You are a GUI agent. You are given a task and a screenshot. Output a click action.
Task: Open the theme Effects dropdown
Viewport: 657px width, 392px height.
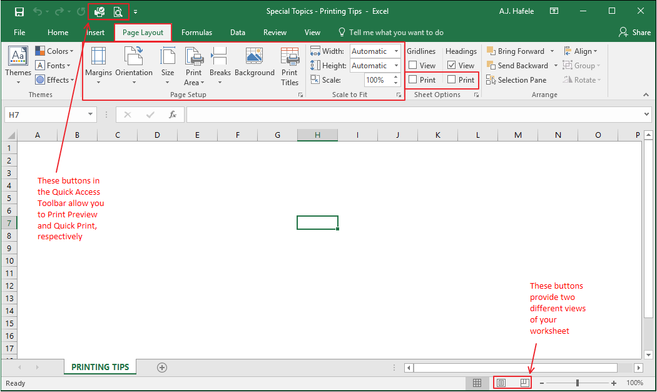pos(54,80)
